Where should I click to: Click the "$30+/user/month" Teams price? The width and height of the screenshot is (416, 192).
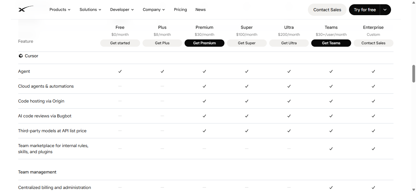(331, 35)
